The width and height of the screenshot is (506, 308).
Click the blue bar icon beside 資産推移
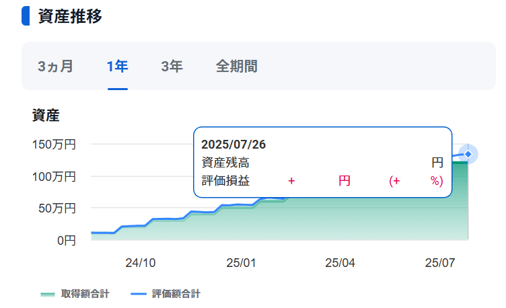(26, 15)
